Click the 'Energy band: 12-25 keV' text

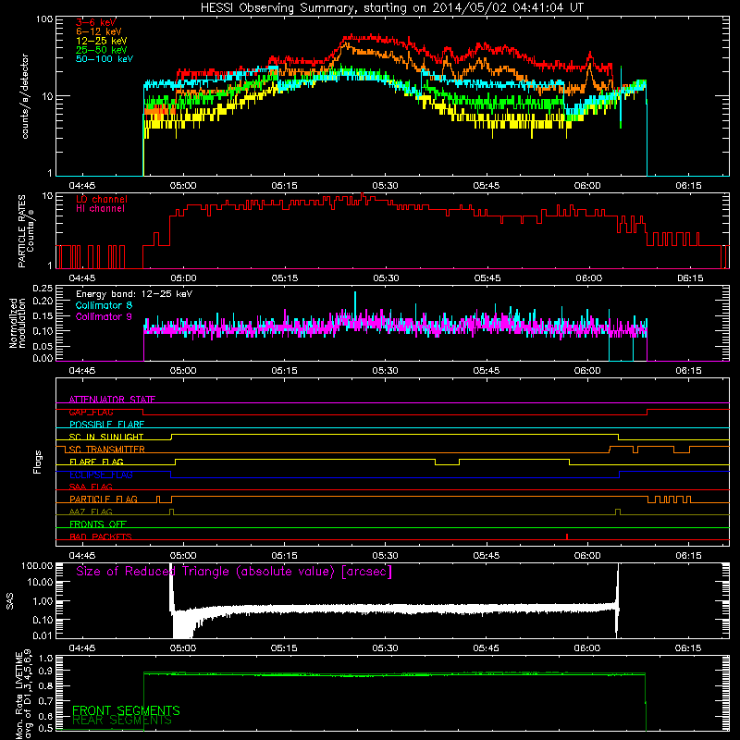click(x=134, y=294)
